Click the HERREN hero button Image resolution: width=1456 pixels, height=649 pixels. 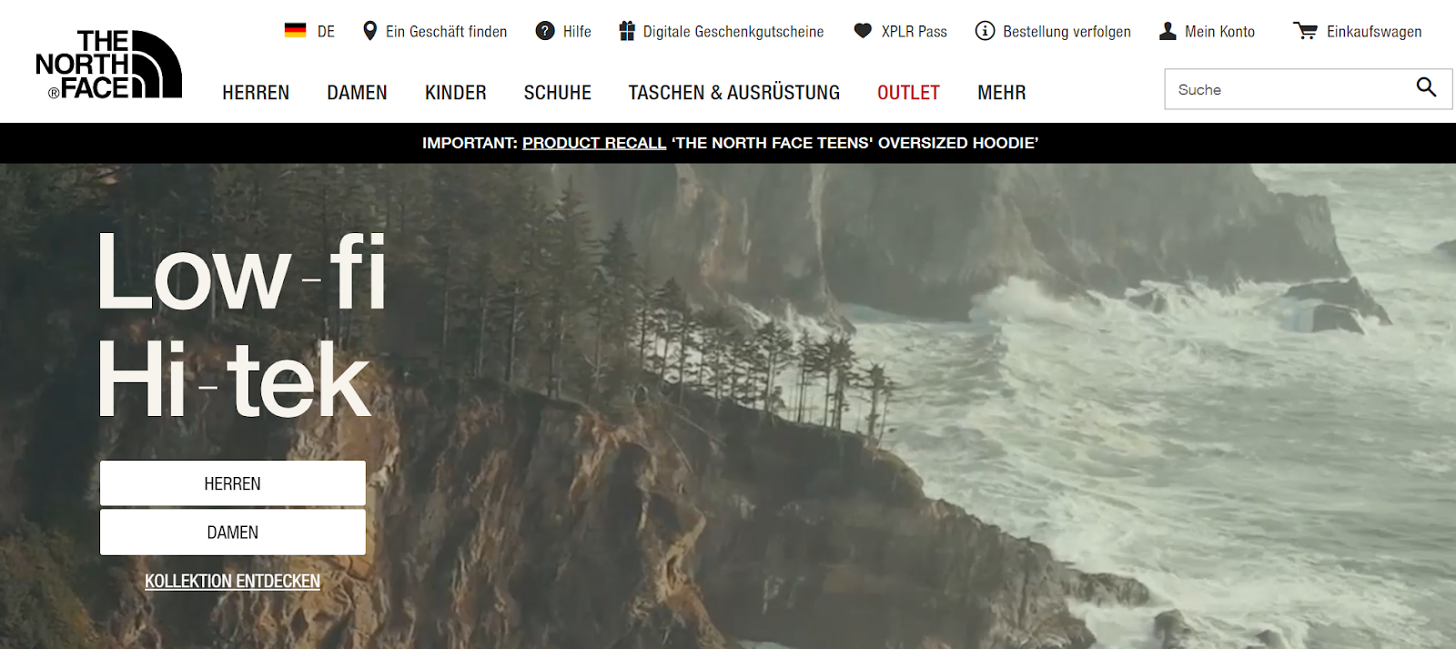pyautogui.click(x=233, y=483)
